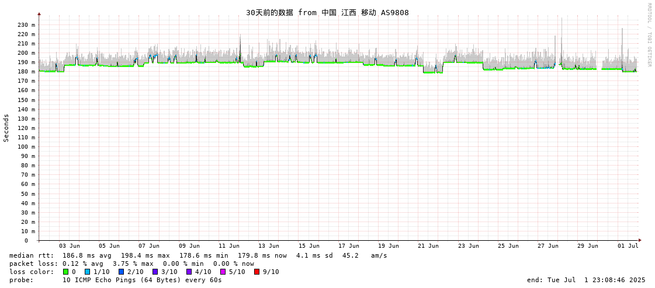
Task: Click the '179.8 ms now' rtt value
Action: [262, 255]
